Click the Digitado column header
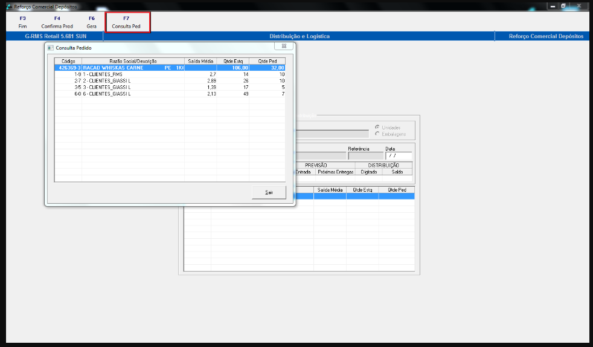This screenshot has height=347, width=593. [369, 172]
